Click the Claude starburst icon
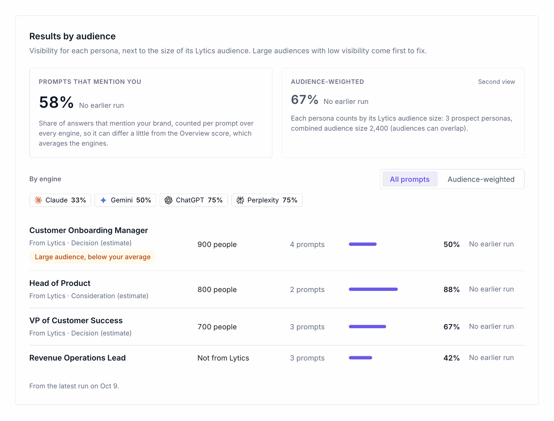 click(38, 200)
